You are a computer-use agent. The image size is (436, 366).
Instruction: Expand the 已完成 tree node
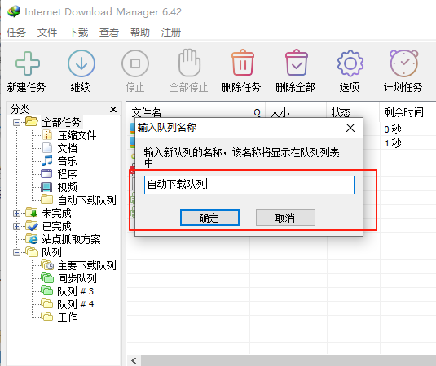pyautogui.click(x=16, y=226)
